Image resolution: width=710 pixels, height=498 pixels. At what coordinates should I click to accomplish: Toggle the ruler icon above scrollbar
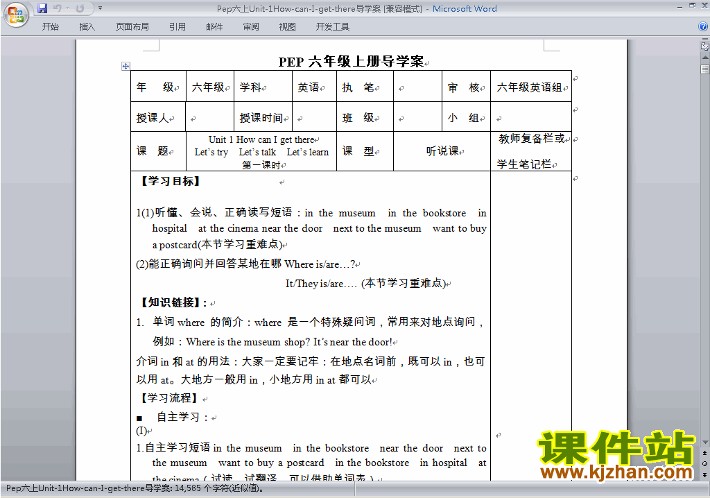[705, 46]
